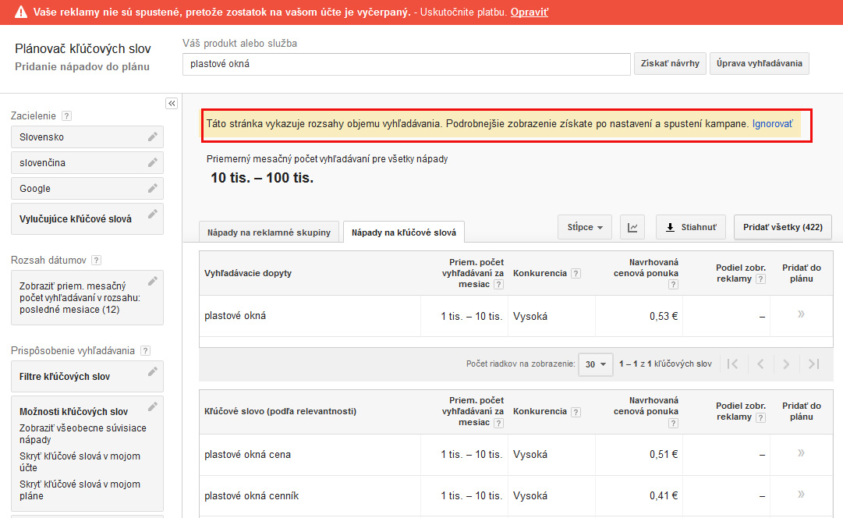Click Úprava vyhľadávania button
Screen dimensions: 843x518
pyautogui.click(x=759, y=63)
